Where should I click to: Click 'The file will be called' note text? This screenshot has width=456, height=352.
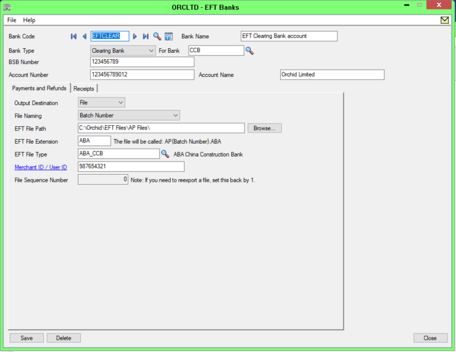click(x=167, y=141)
